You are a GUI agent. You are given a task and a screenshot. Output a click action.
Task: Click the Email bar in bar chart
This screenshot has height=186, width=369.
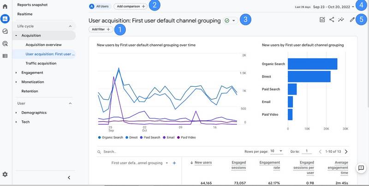click(x=290, y=102)
